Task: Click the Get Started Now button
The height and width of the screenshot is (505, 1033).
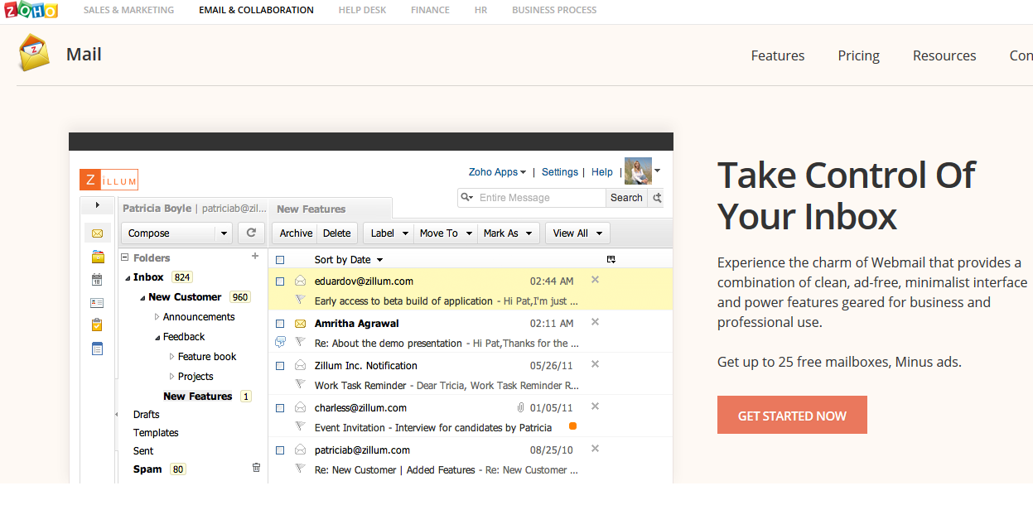Action: coord(792,415)
